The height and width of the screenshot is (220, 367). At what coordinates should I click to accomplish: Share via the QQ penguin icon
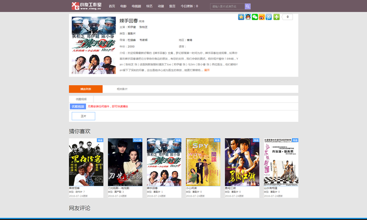point(248,17)
